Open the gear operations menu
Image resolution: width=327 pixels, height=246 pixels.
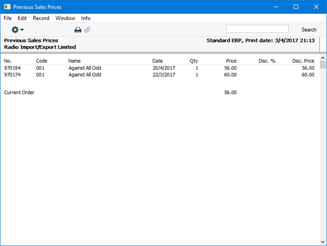click(x=17, y=30)
